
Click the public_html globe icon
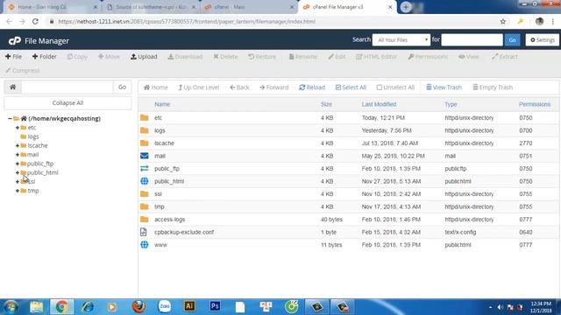click(144, 181)
